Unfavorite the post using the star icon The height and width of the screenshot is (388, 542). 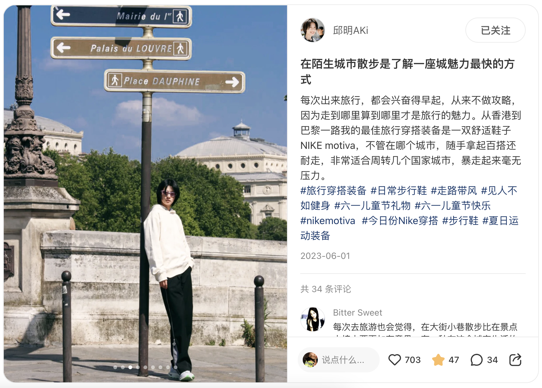pos(438,360)
